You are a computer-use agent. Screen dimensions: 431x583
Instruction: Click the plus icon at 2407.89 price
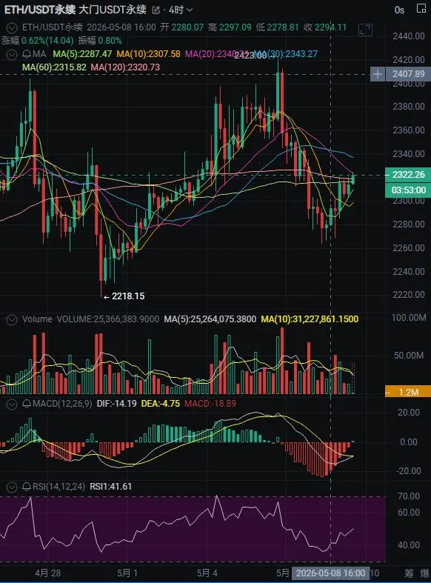pyautogui.click(x=377, y=74)
